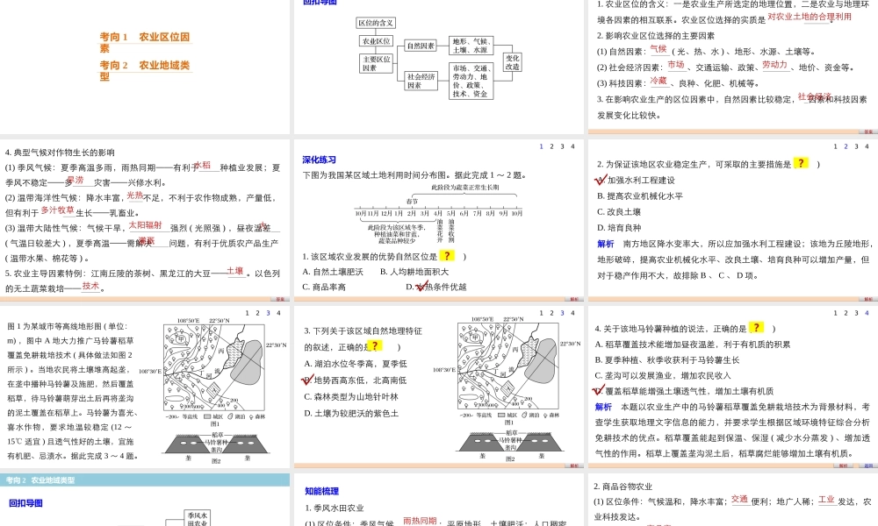
Task: Select page 3 on the question 2 slide
Action: point(856,146)
